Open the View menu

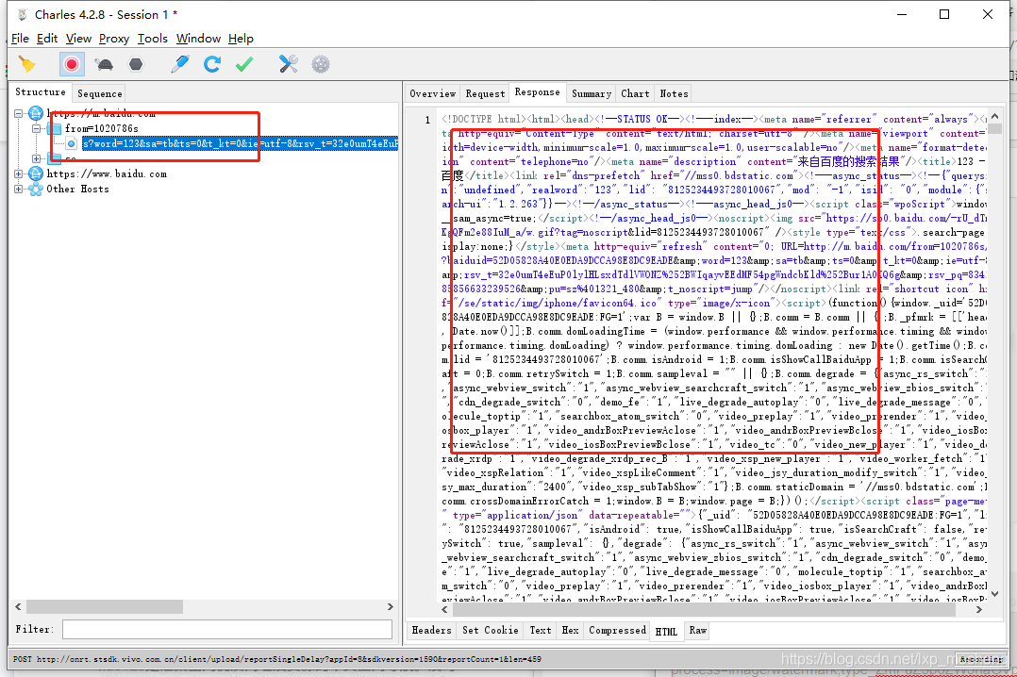point(78,39)
